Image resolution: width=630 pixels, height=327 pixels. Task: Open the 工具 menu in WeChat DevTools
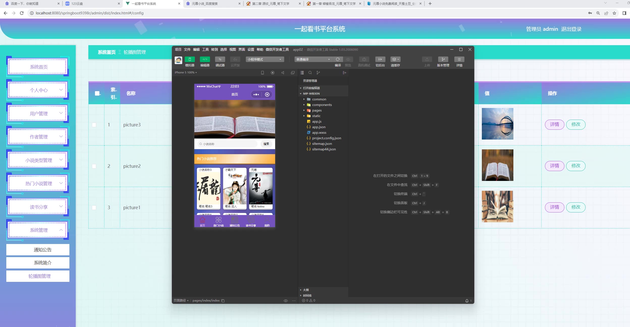point(205,49)
